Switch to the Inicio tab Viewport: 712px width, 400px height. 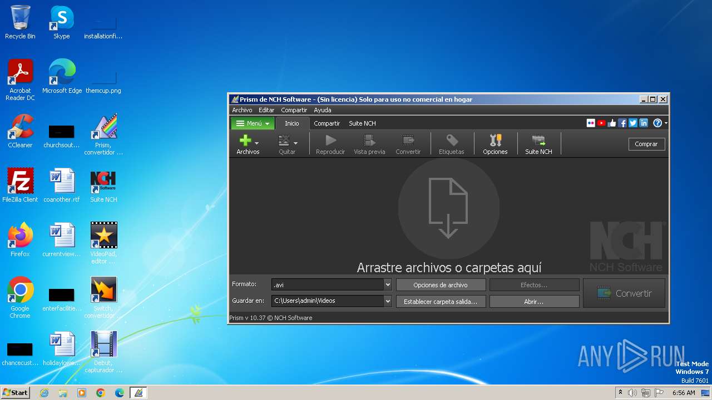[x=292, y=123]
